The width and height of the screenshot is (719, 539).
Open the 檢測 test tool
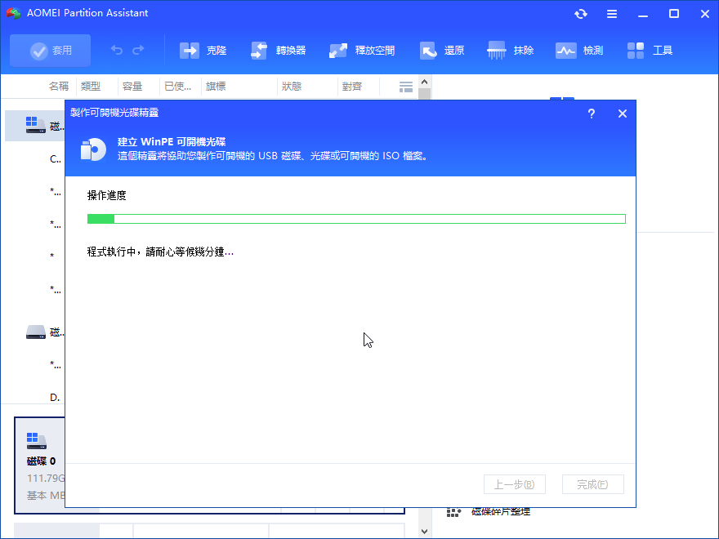[x=579, y=51]
